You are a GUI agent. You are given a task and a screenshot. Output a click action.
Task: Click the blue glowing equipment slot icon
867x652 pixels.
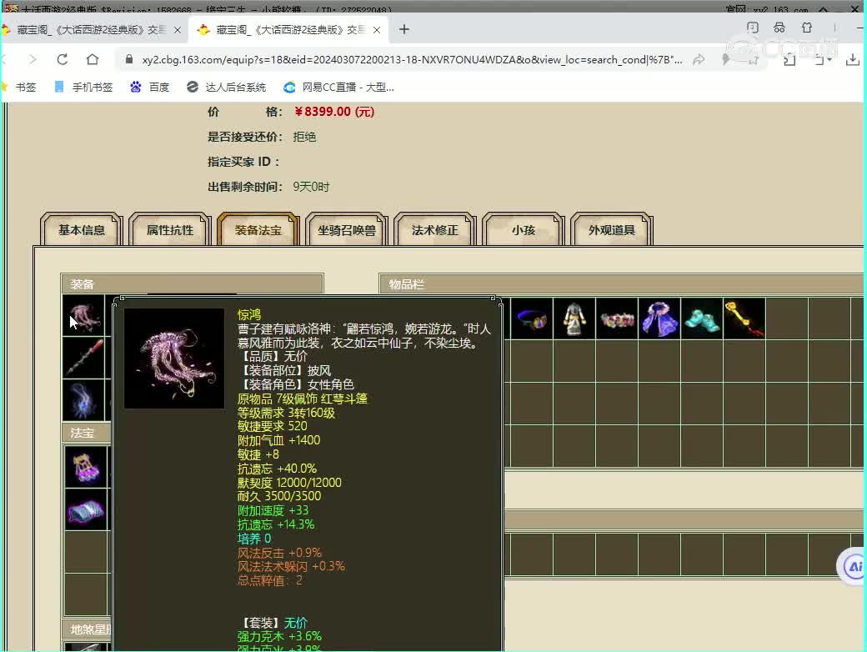click(x=83, y=400)
